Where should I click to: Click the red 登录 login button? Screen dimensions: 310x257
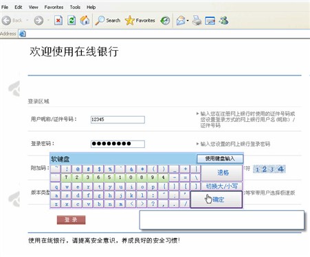coord(71,220)
